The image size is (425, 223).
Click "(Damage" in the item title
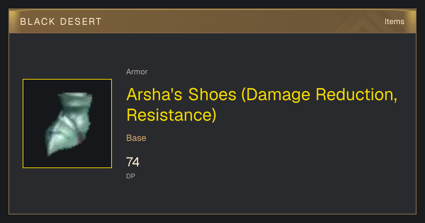tap(276, 95)
